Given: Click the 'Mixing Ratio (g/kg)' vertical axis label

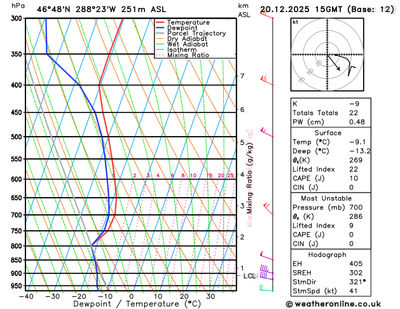Looking at the screenshot, I should click(249, 178).
